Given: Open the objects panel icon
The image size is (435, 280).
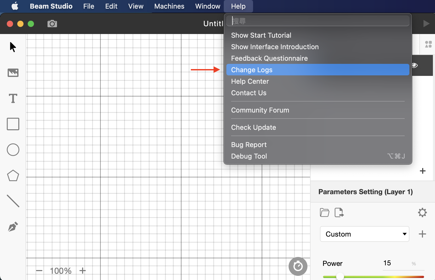Looking at the screenshot, I should click(x=428, y=44).
